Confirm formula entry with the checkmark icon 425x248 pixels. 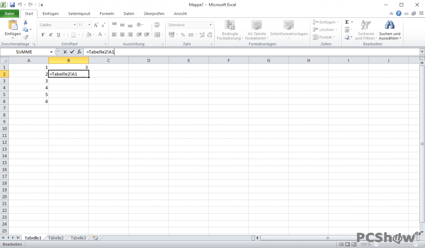click(x=72, y=52)
